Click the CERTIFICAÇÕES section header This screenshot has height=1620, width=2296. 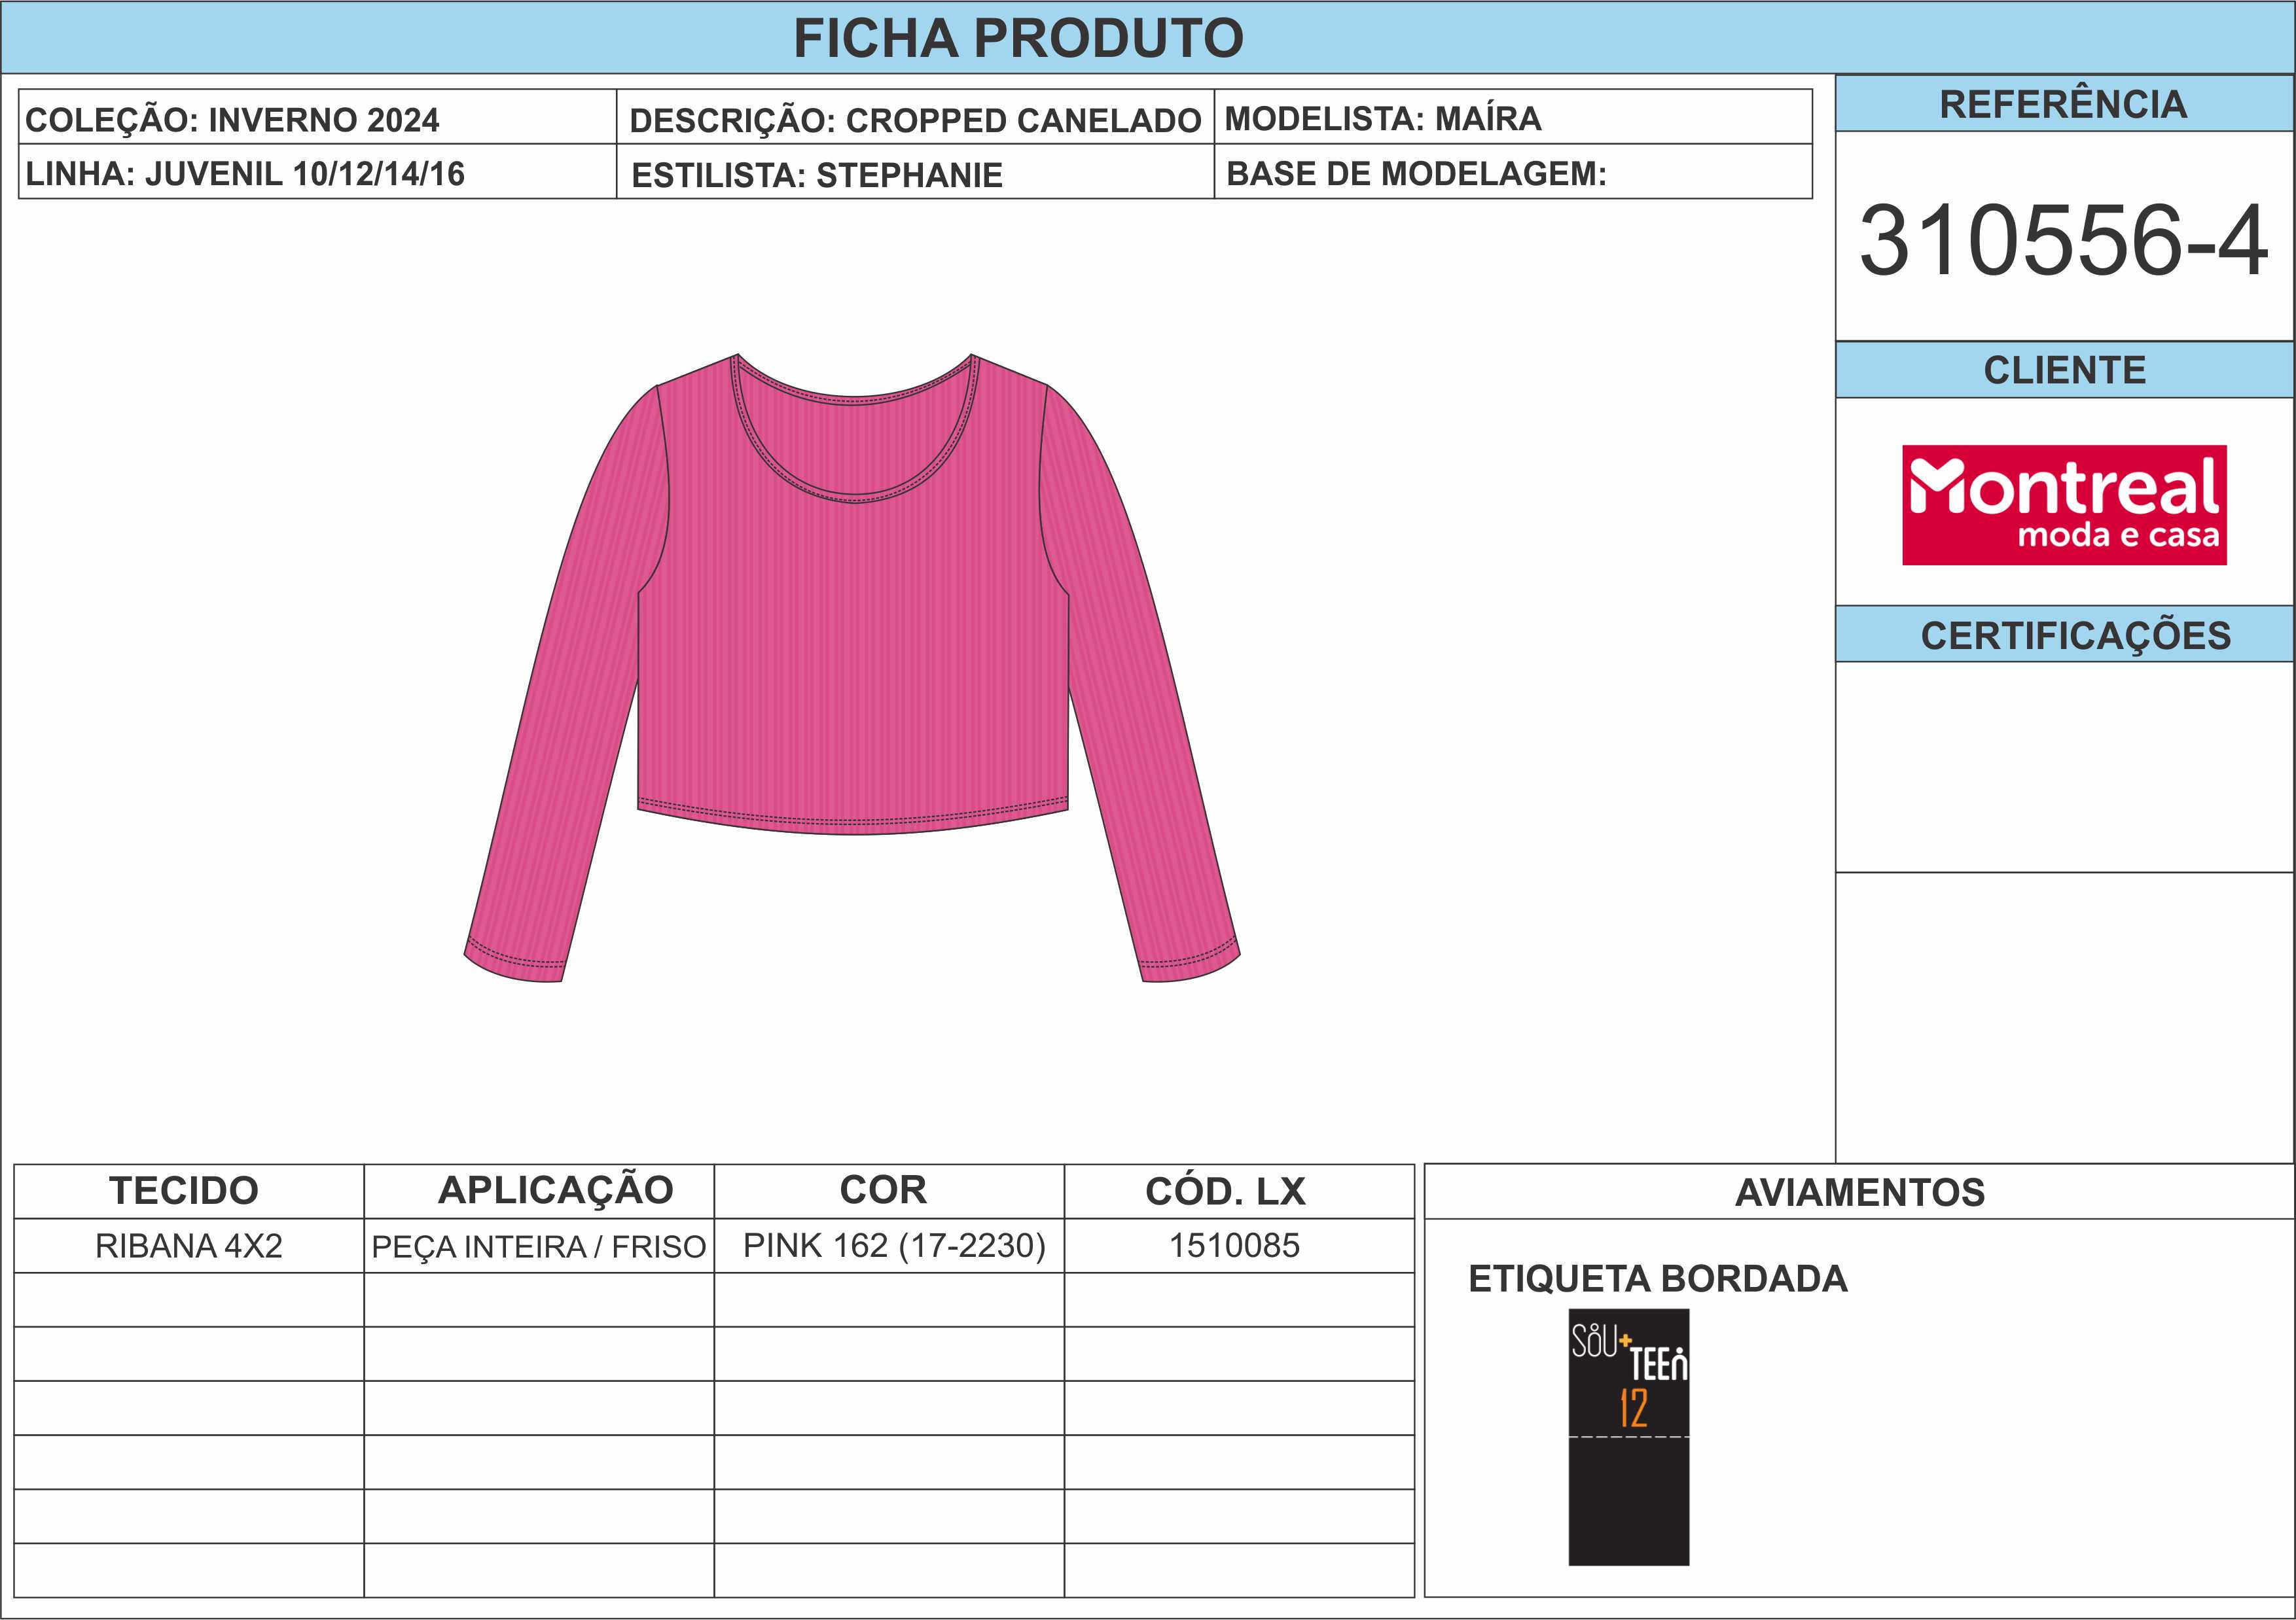(x=2065, y=635)
